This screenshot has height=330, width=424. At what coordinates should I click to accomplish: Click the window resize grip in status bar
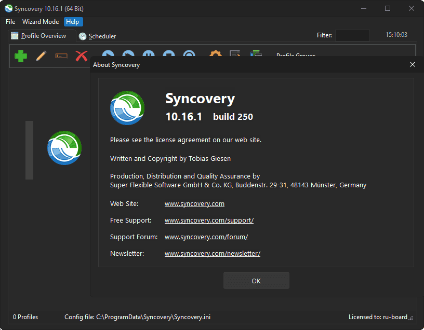click(410, 318)
